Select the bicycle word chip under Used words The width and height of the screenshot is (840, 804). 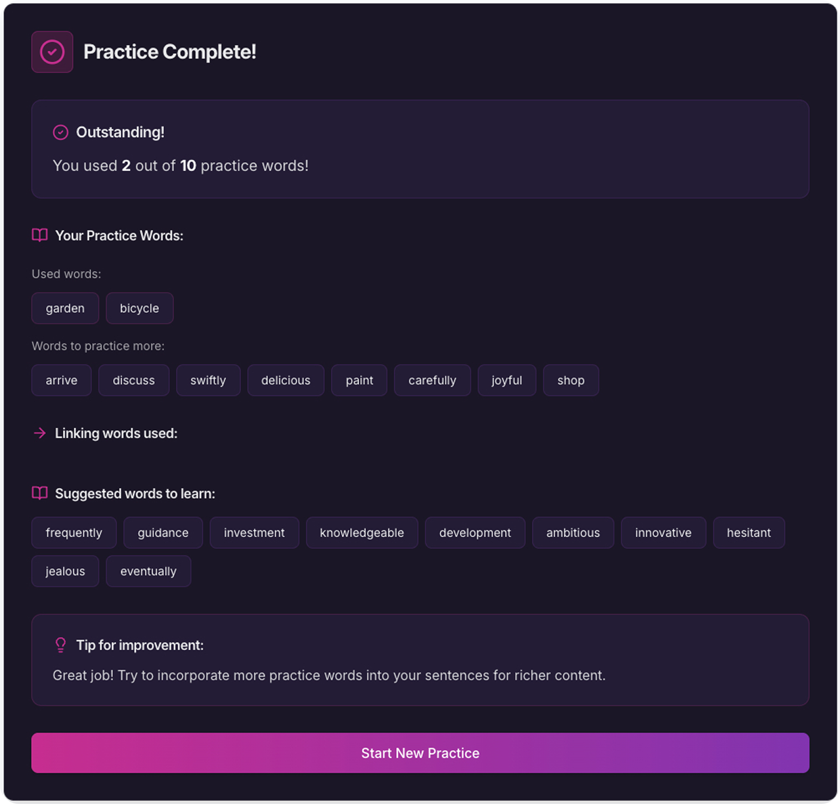tap(139, 308)
